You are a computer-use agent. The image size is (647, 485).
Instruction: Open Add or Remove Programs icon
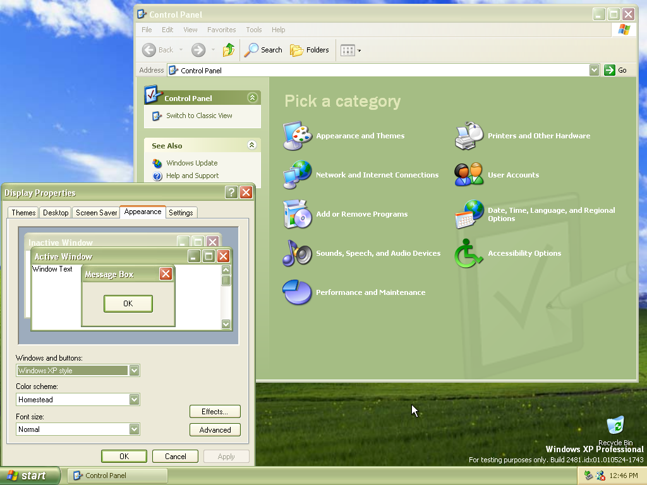coord(297,214)
